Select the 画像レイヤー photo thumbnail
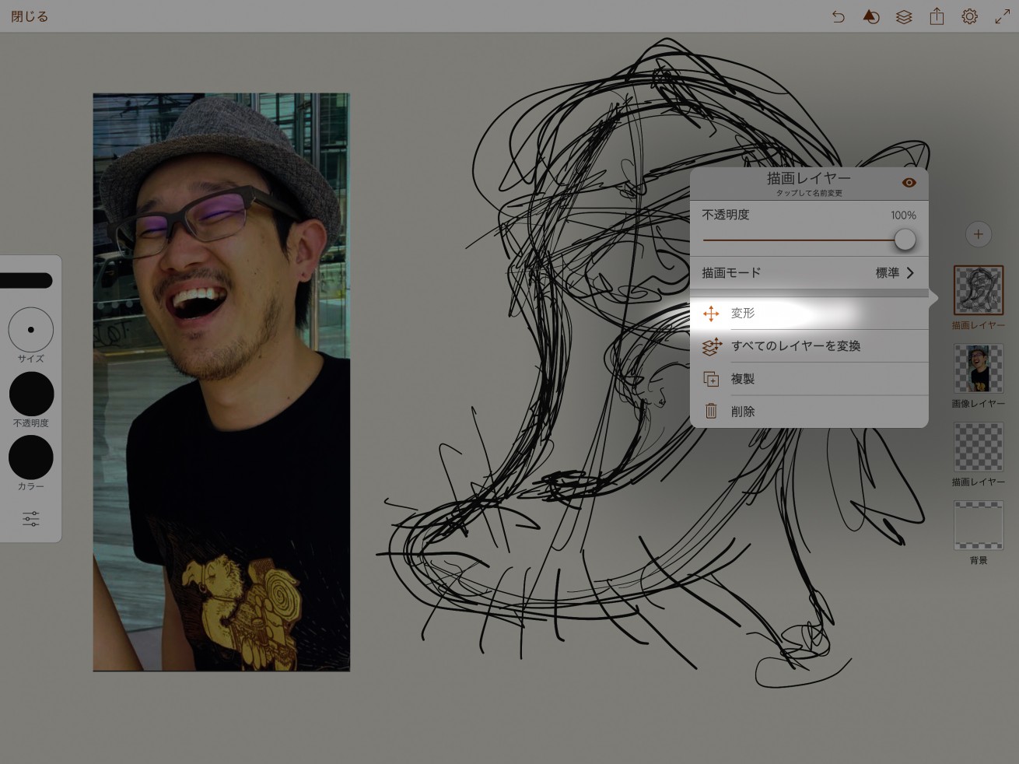The width and height of the screenshot is (1019, 764). [979, 369]
